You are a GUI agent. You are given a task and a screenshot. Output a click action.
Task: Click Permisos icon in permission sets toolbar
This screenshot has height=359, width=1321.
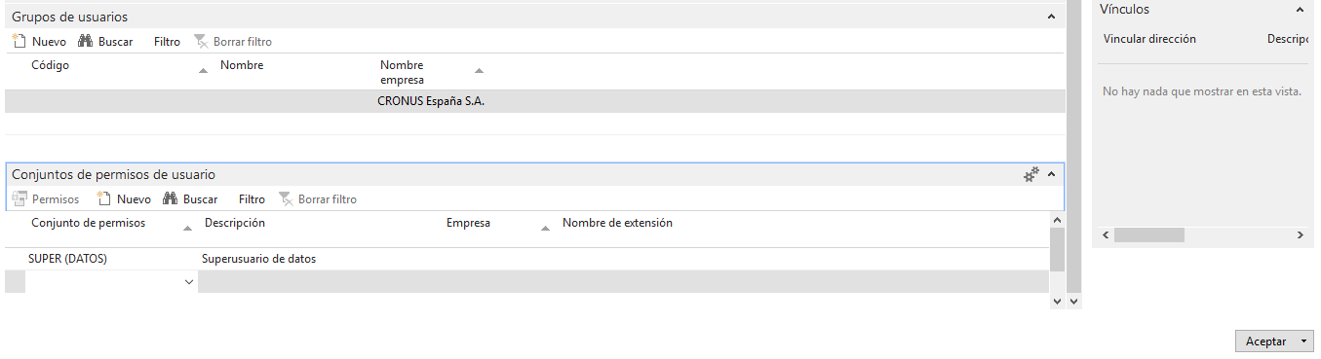[19, 198]
